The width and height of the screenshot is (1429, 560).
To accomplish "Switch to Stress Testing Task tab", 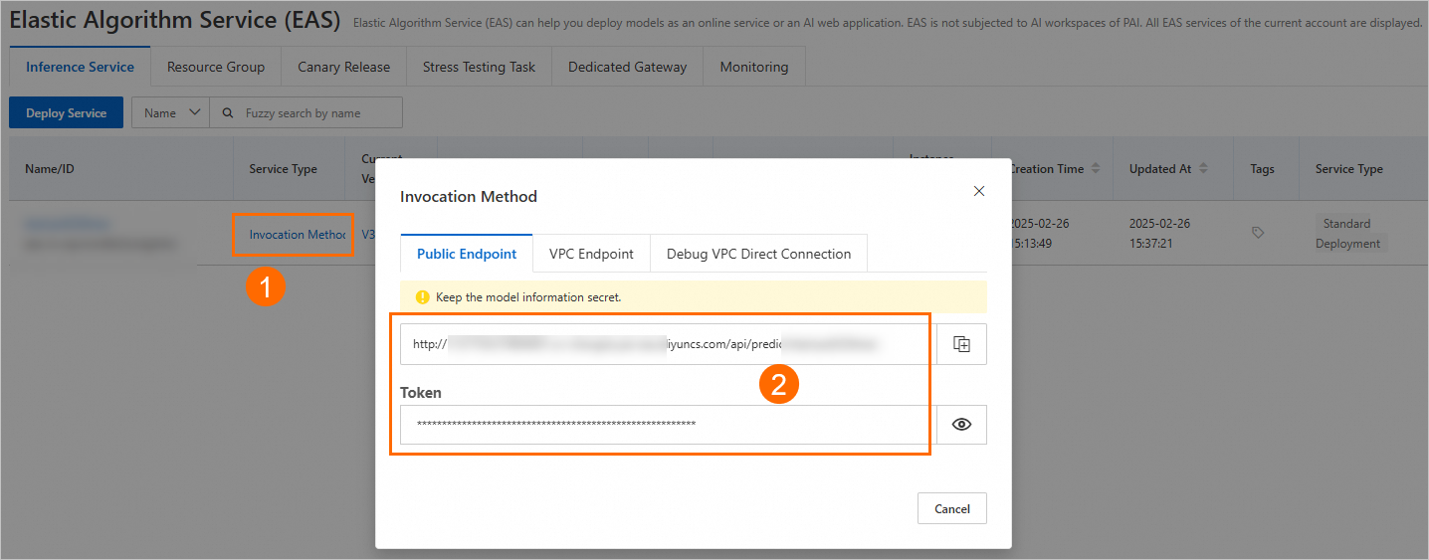I will coord(479,67).
